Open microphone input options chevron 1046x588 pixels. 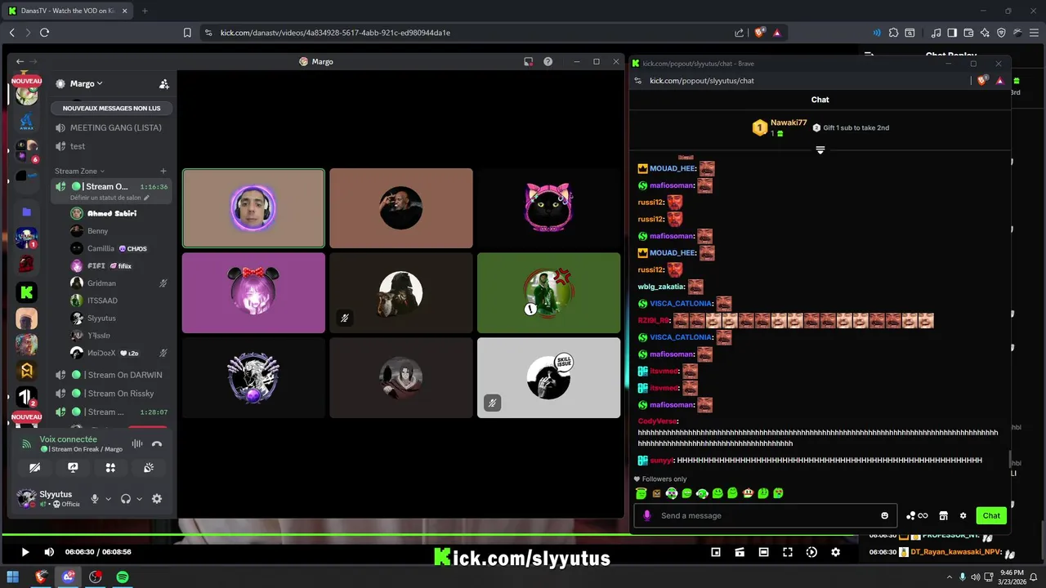tap(108, 499)
